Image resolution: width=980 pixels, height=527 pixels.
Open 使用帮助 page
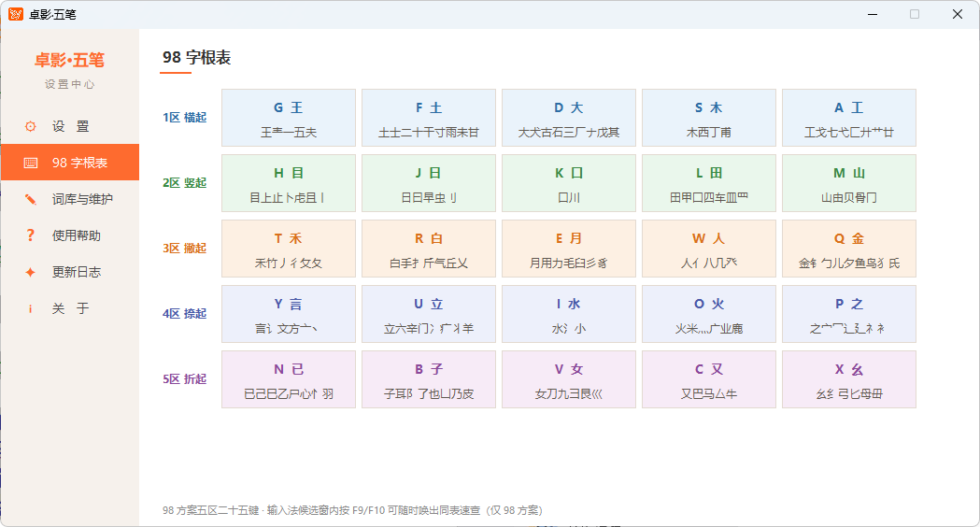coord(70,235)
